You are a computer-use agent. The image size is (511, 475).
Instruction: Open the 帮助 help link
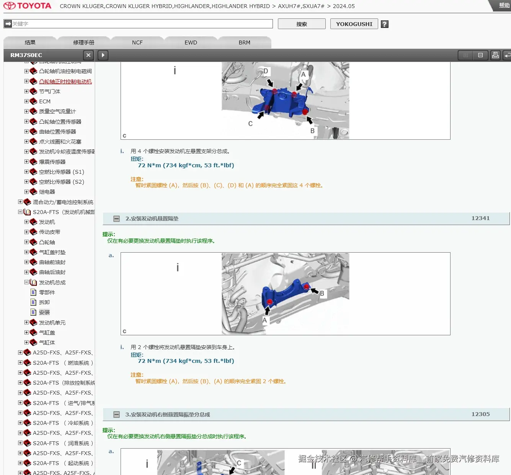coord(504,5)
